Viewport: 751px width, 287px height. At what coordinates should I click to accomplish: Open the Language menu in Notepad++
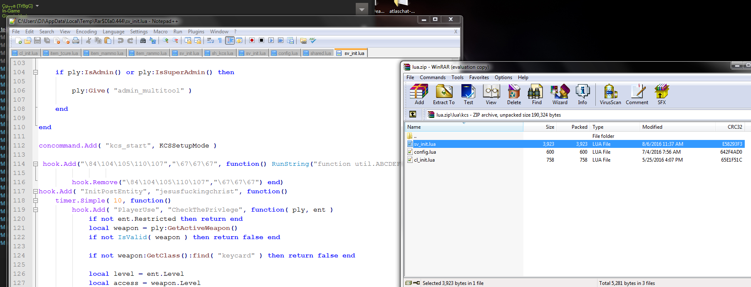pos(114,32)
